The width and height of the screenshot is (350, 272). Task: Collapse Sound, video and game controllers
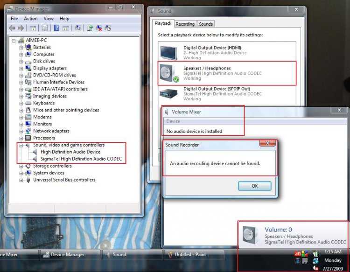[21, 145]
